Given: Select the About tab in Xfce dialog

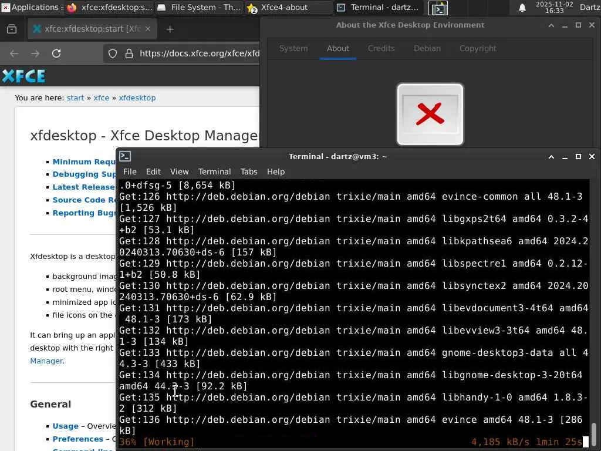Looking at the screenshot, I should (337, 48).
